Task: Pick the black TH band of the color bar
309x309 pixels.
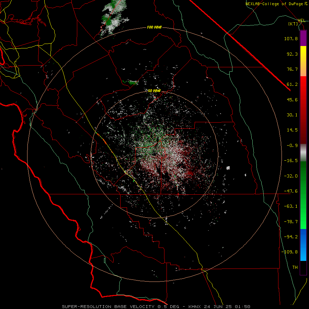Action: [x=303, y=268]
